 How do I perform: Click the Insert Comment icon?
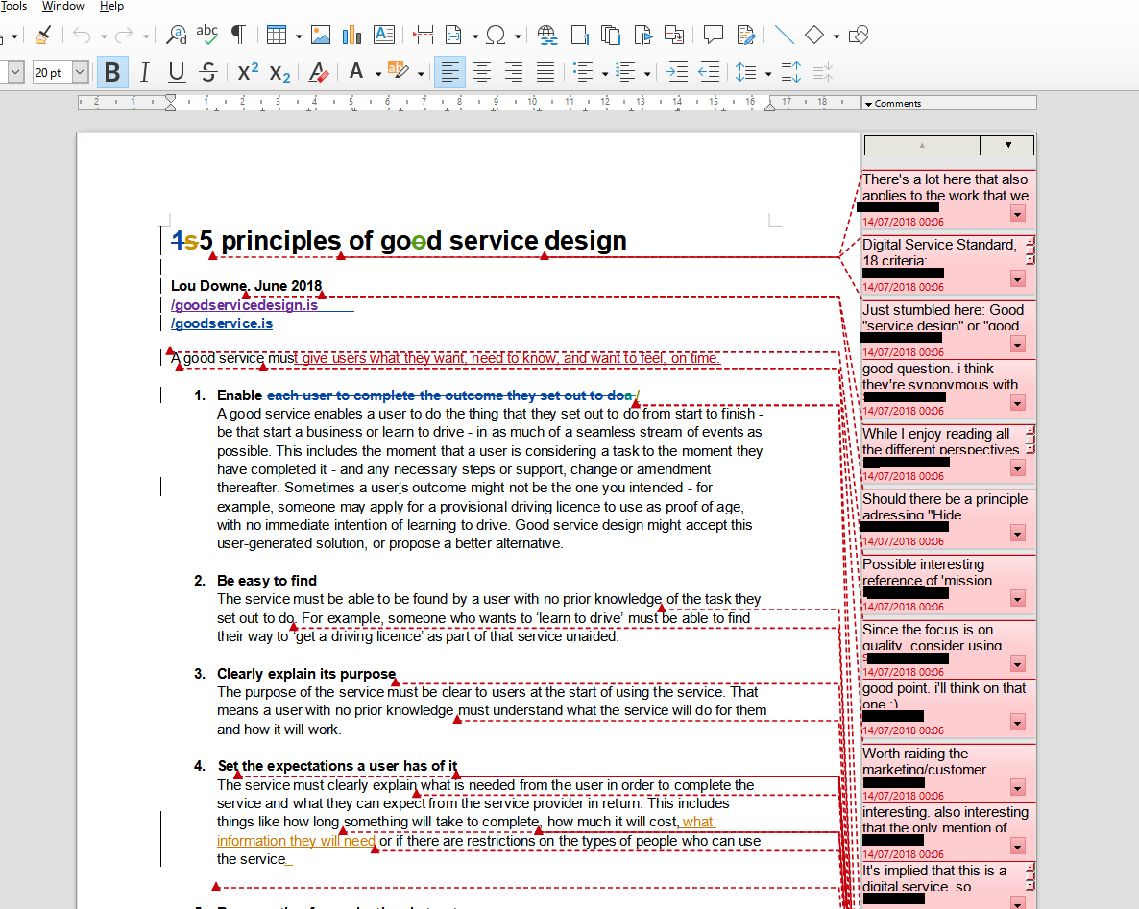pyautogui.click(x=713, y=36)
